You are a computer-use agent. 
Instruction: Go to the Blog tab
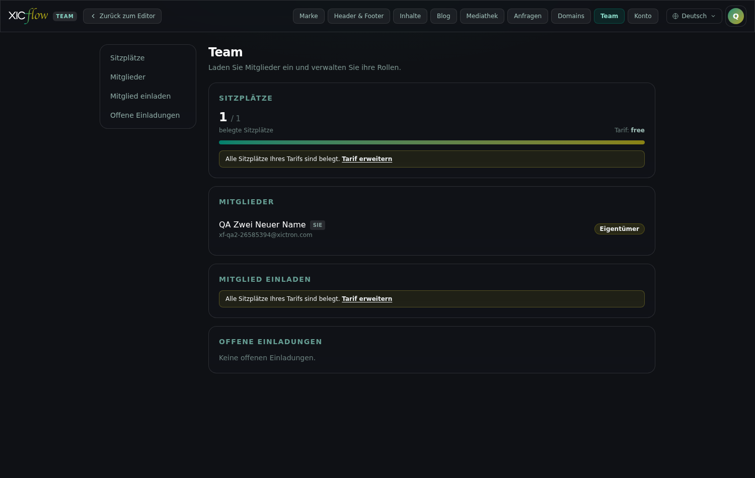(x=443, y=16)
